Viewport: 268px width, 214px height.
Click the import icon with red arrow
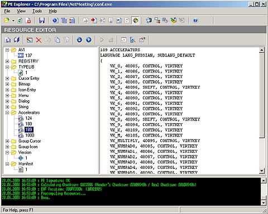[x=94, y=21]
